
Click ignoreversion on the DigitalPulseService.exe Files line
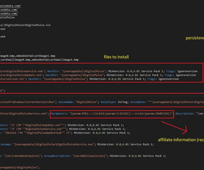point(187,71)
